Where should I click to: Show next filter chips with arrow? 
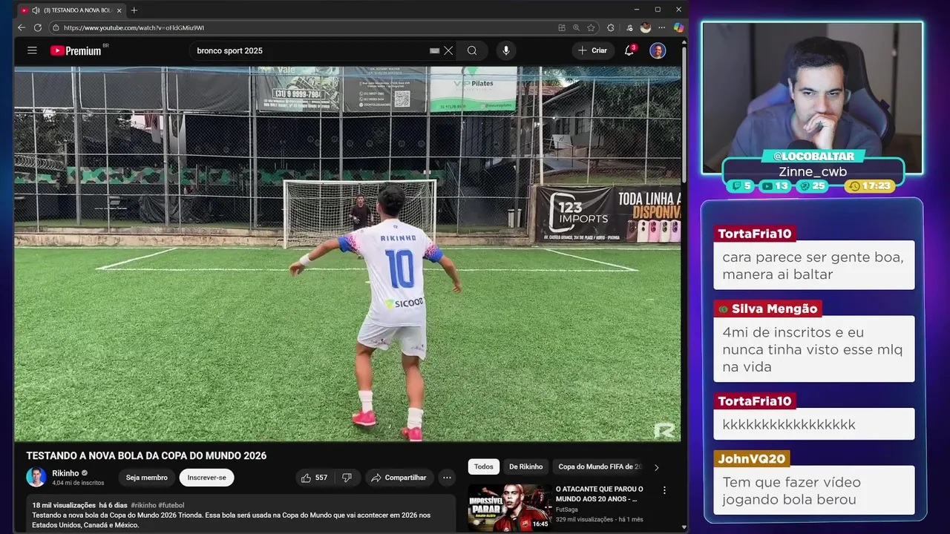(656, 467)
